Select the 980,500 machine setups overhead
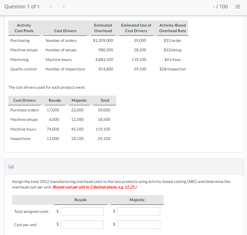The width and height of the screenshot is (247, 235). tap(106, 50)
